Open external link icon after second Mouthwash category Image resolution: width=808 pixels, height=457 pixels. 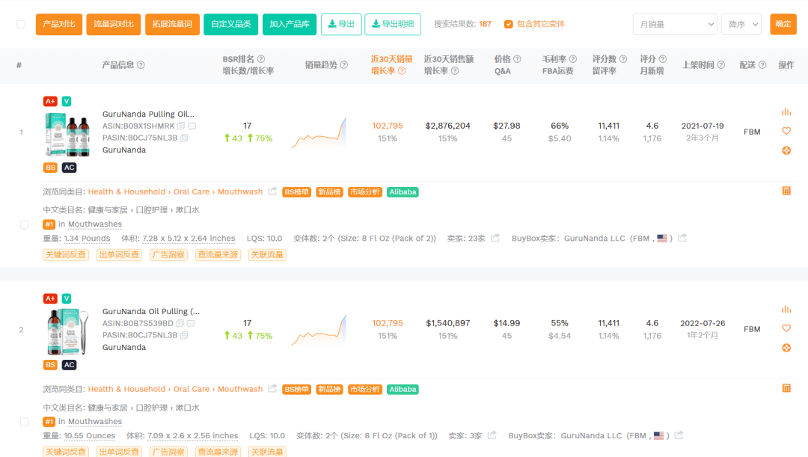coord(272,388)
